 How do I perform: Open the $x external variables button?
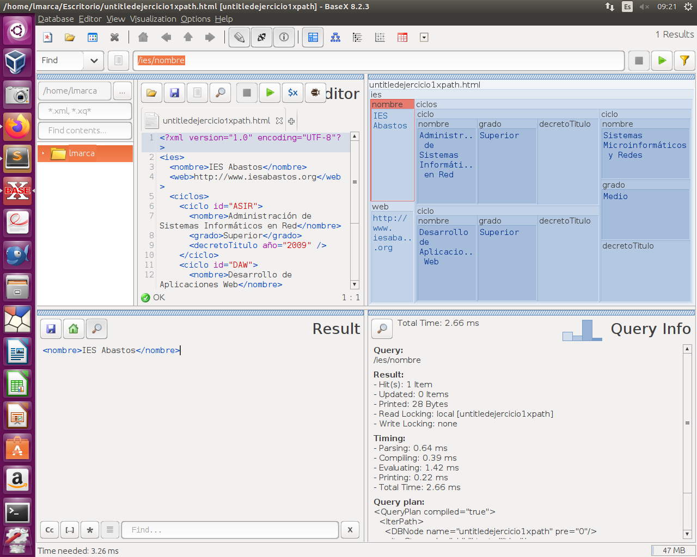pyautogui.click(x=293, y=93)
